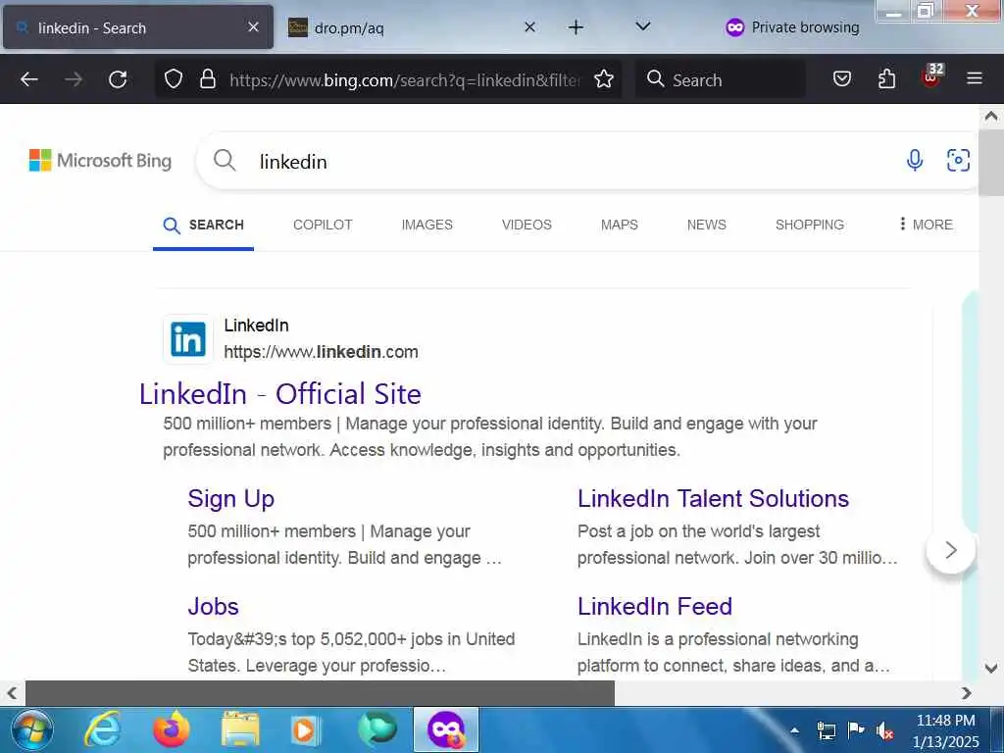Open visual search camera icon

point(958,160)
